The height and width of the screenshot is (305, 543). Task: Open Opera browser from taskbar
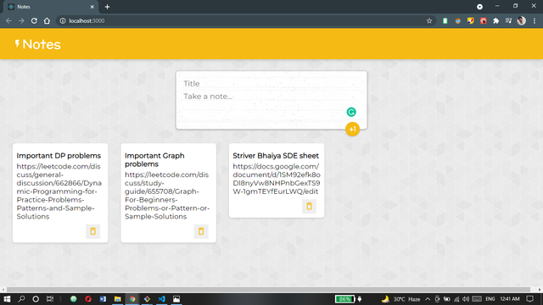pyautogui.click(x=88, y=299)
